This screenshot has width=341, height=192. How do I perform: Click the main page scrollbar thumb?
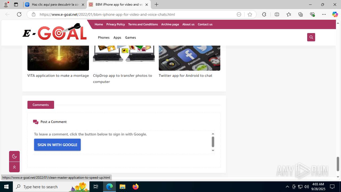338,164
